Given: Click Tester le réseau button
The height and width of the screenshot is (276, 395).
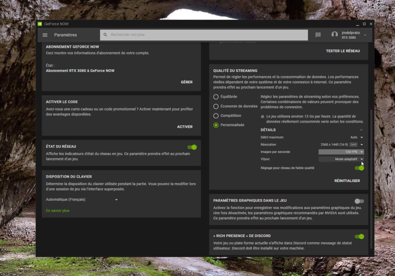Looking at the screenshot, I should click(343, 51).
